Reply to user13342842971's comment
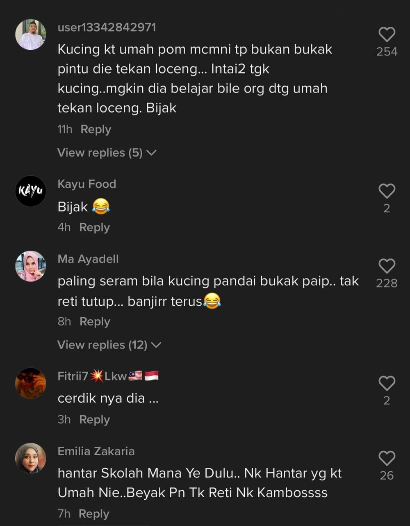410x526 pixels. point(96,129)
